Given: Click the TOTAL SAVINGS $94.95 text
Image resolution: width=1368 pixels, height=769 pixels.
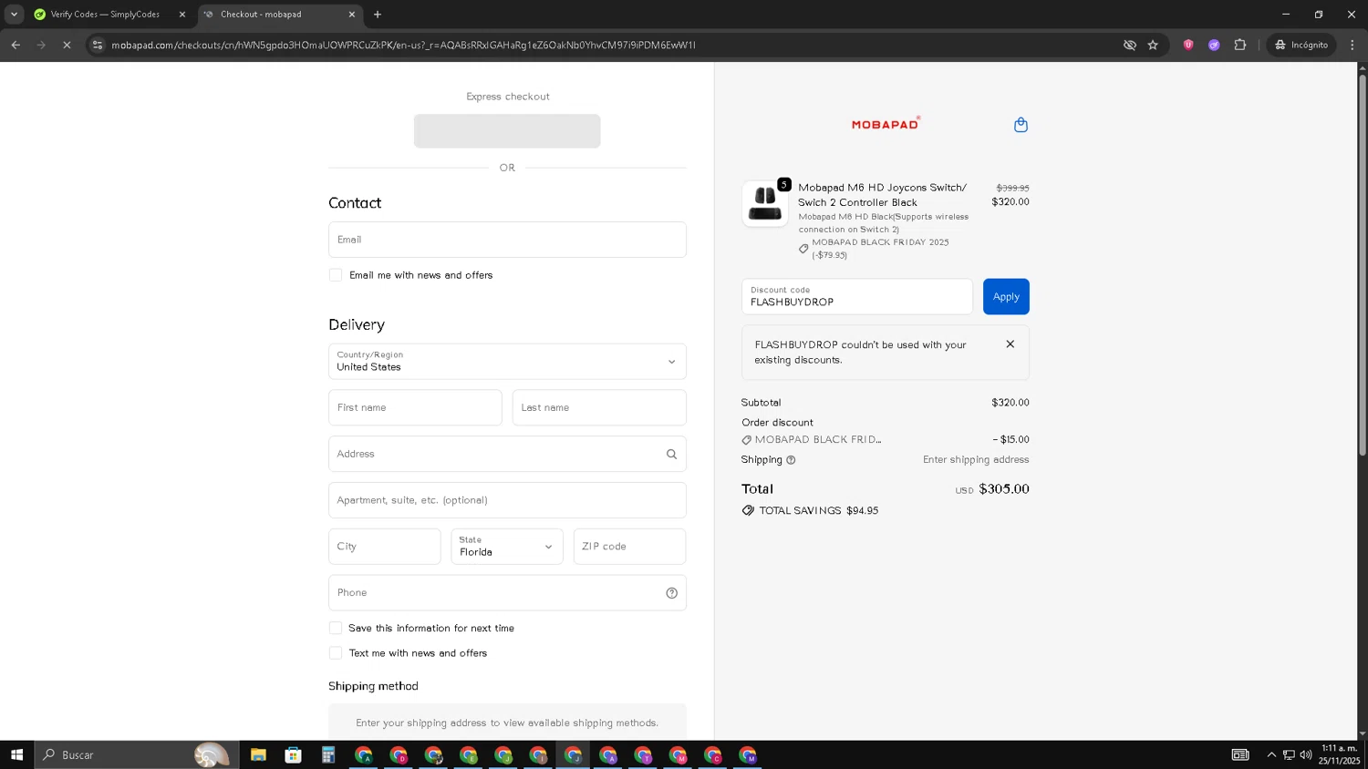Looking at the screenshot, I should (819, 511).
